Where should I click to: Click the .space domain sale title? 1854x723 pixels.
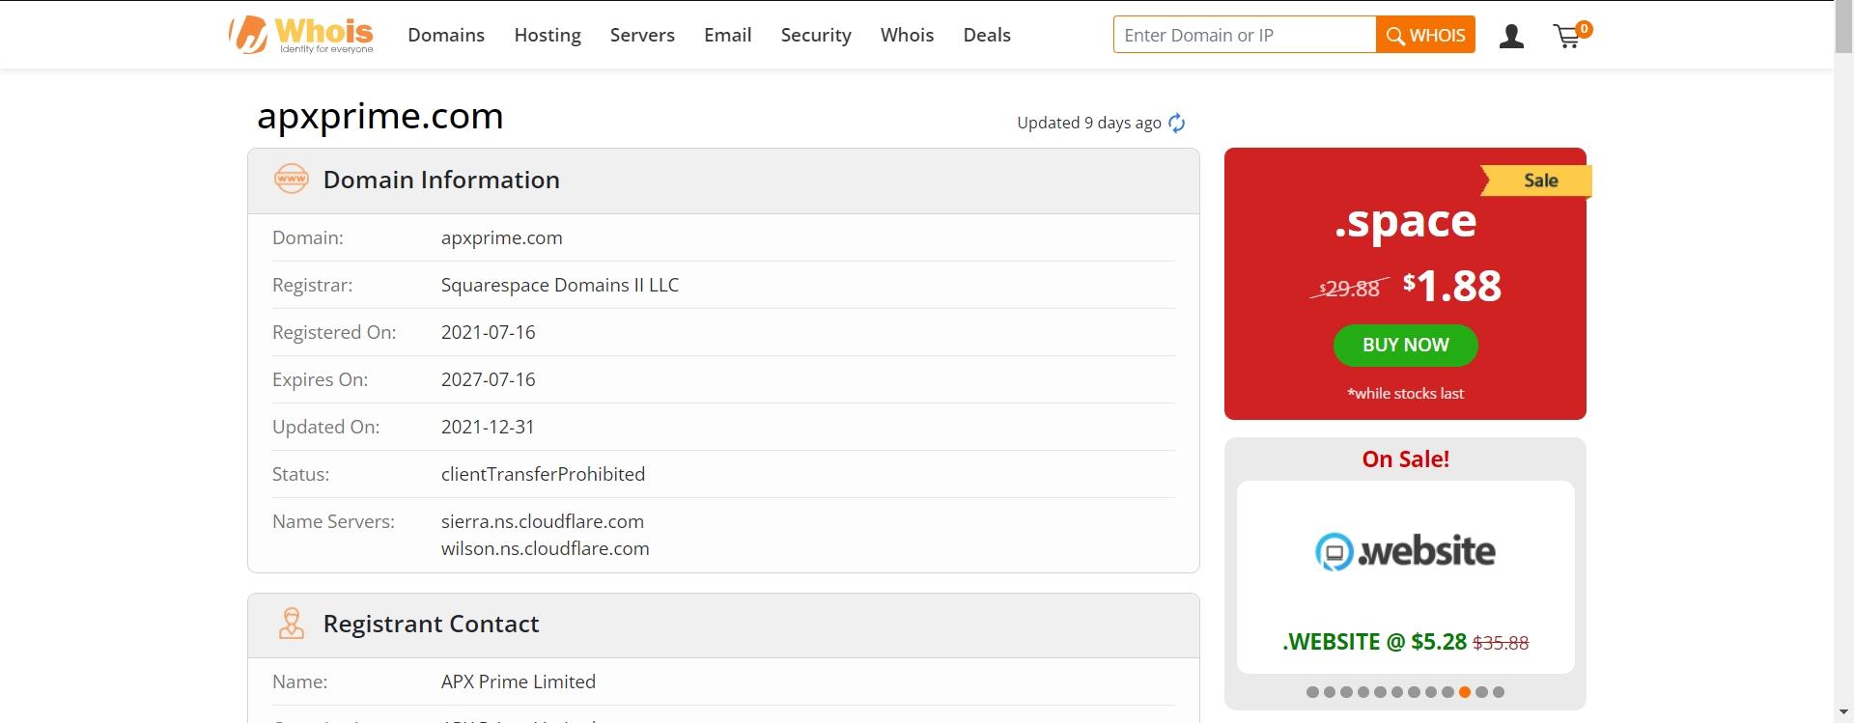pyautogui.click(x=1405, y=223)
